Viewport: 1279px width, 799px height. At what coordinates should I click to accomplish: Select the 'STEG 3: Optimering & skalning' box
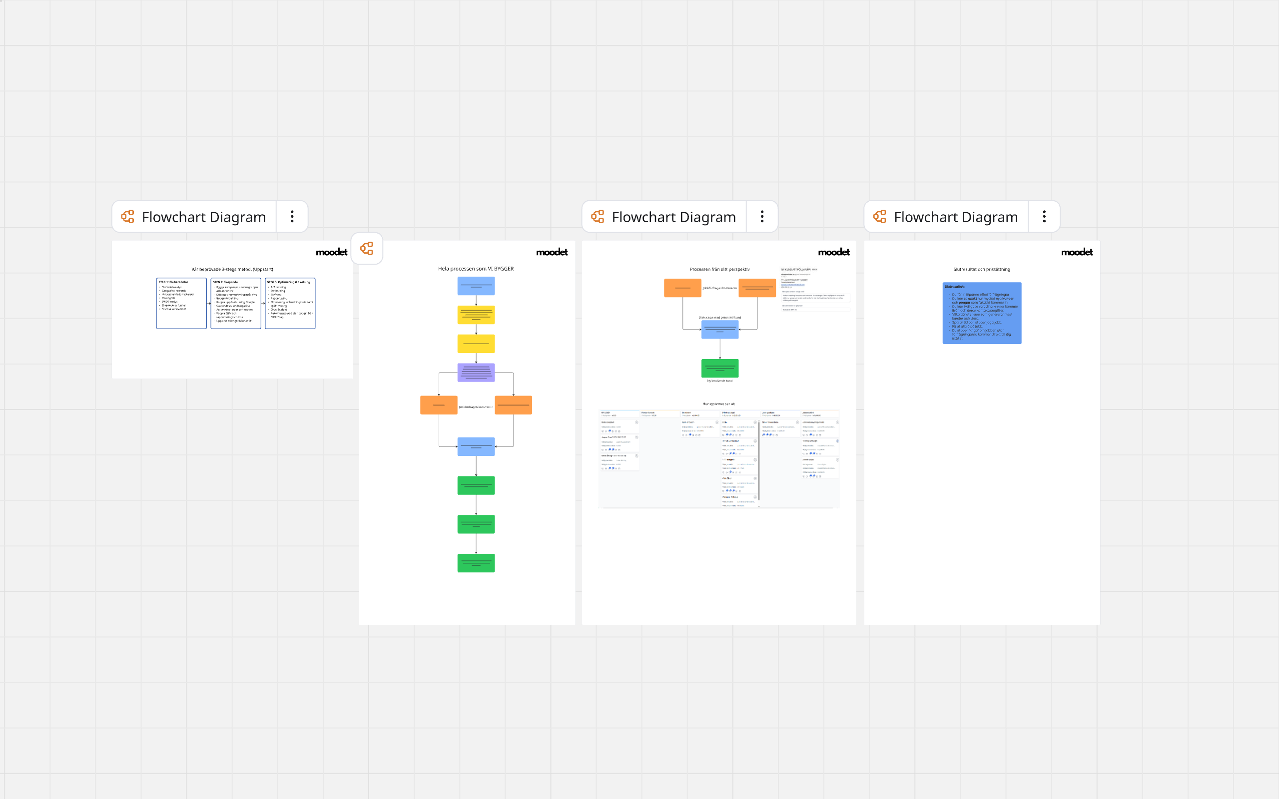pos(290,303)
